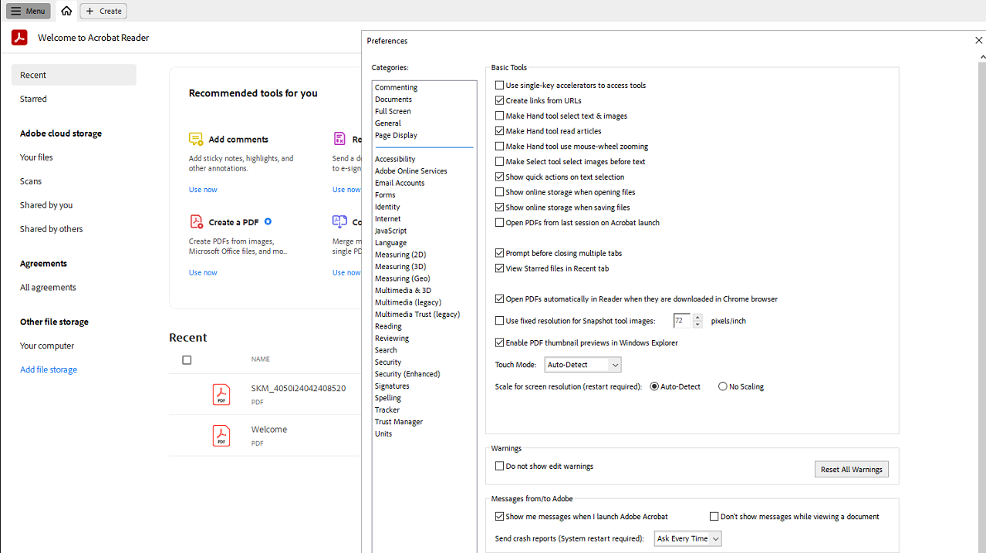Uncheck Create links from URLs
Viewport: 986px width, 553px height.
coord(499,100)
